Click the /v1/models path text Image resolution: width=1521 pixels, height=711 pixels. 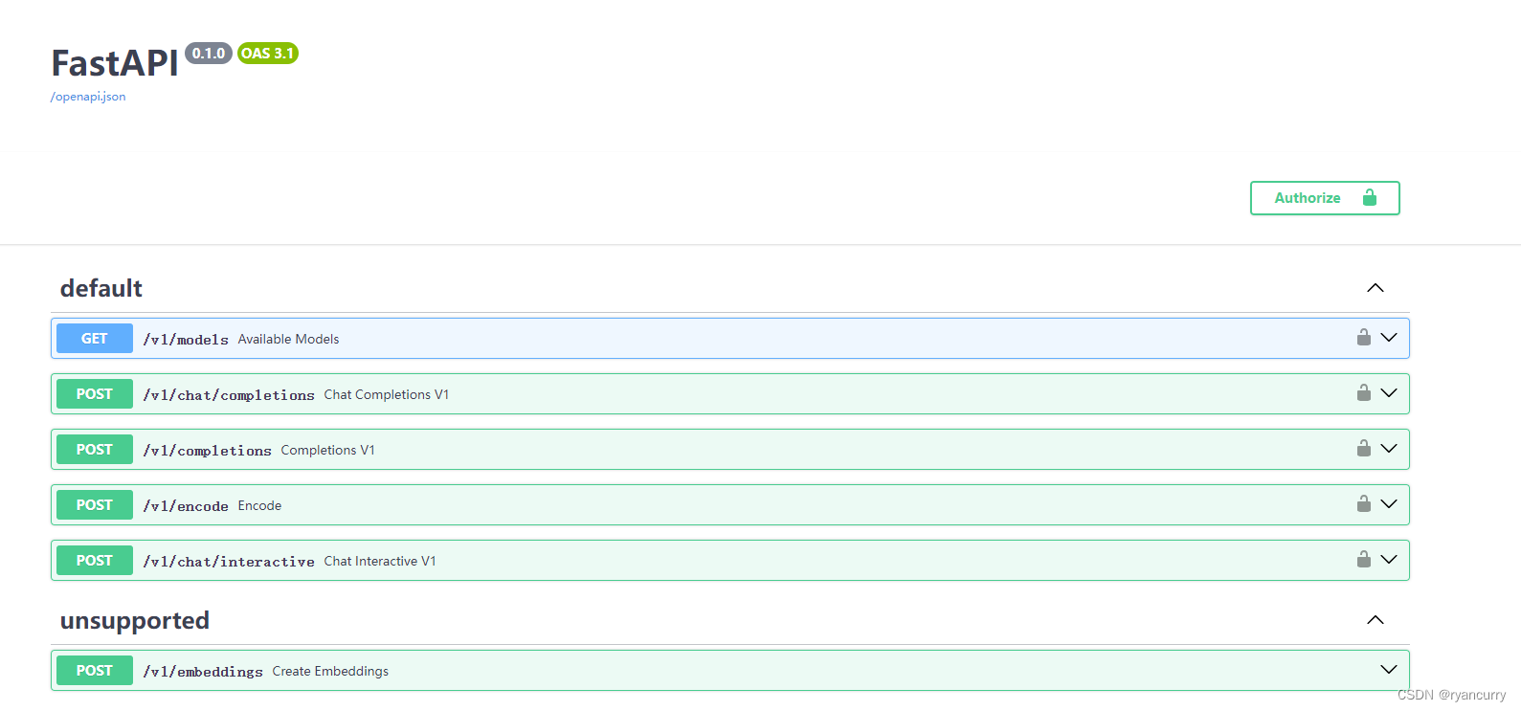[186, 340]
